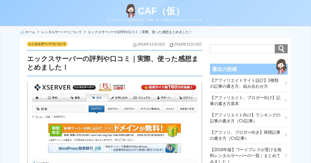311x163 pixels.
Task: Select ログイン tab in XSERVER nav
Action: pyautogui.click(x=186, y=98)
